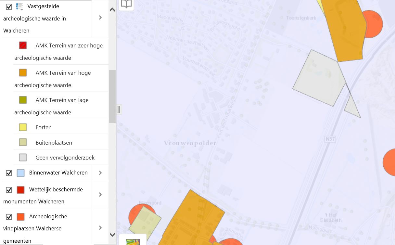Uncheck Wettelijk beschermde monumenten Walcheren checkbox
Image resolution: width=395 pixels, height=245 pixels.
click(9, 190)
